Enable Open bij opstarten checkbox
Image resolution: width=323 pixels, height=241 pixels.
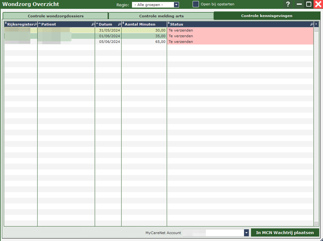pos(196,4)
